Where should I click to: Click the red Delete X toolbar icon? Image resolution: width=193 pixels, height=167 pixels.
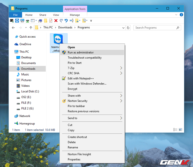56,21
